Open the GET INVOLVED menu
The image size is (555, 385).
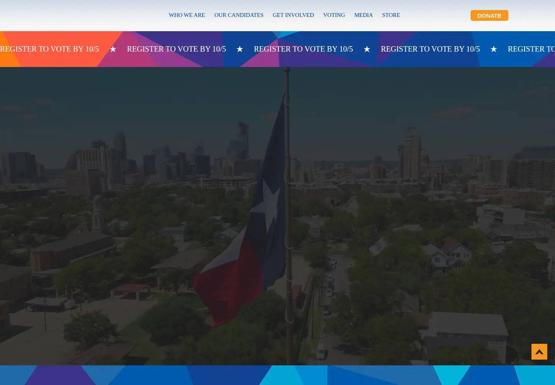click(x=293, y=15)
